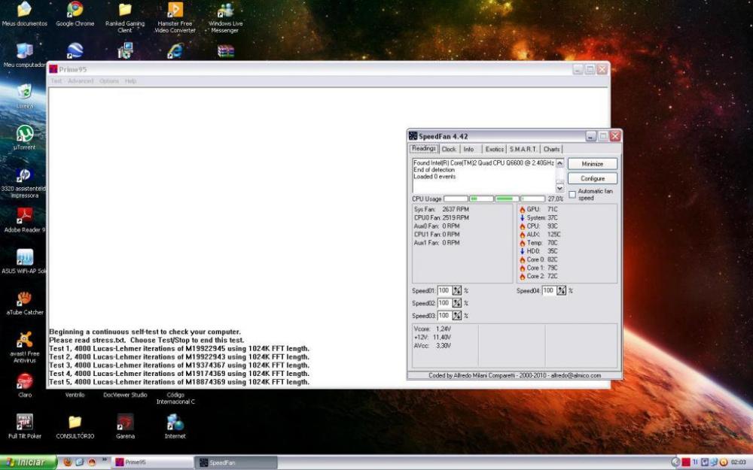Screen dimensions: 753x470
Task: Select the avast! Free Antivirus icon
Action: [25, 340]
